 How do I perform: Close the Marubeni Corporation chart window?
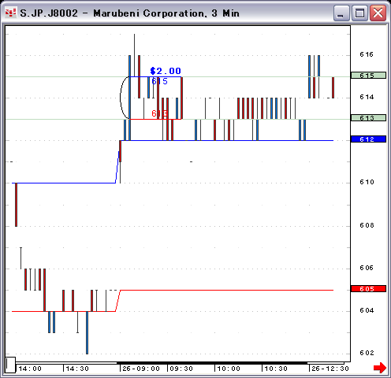(378, 13)
